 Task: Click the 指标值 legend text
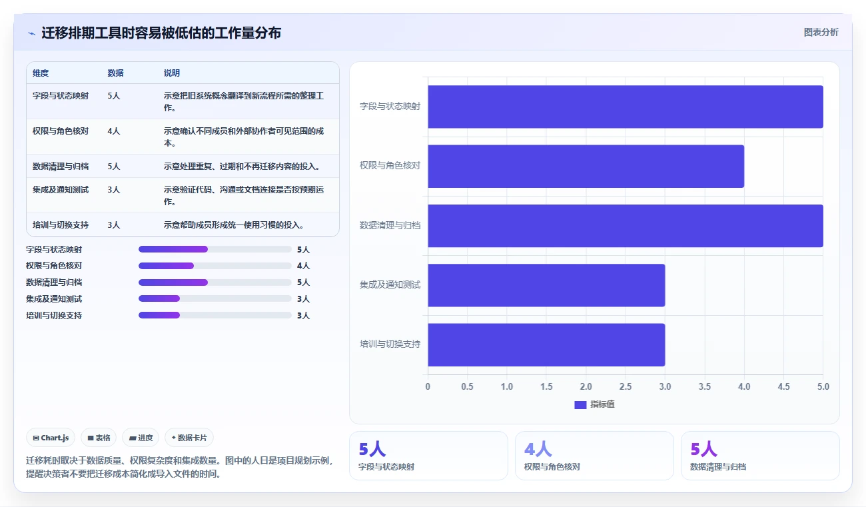point(602,405)
